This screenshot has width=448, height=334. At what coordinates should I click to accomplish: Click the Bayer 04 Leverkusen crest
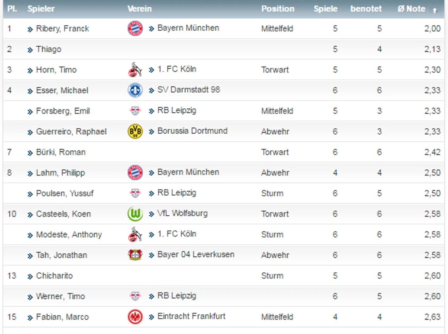(135, 255)
